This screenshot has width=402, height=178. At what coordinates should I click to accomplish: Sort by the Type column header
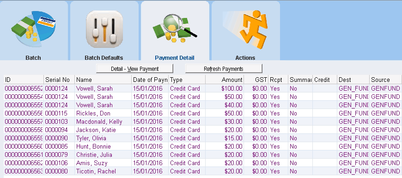(x=187, y=80)
